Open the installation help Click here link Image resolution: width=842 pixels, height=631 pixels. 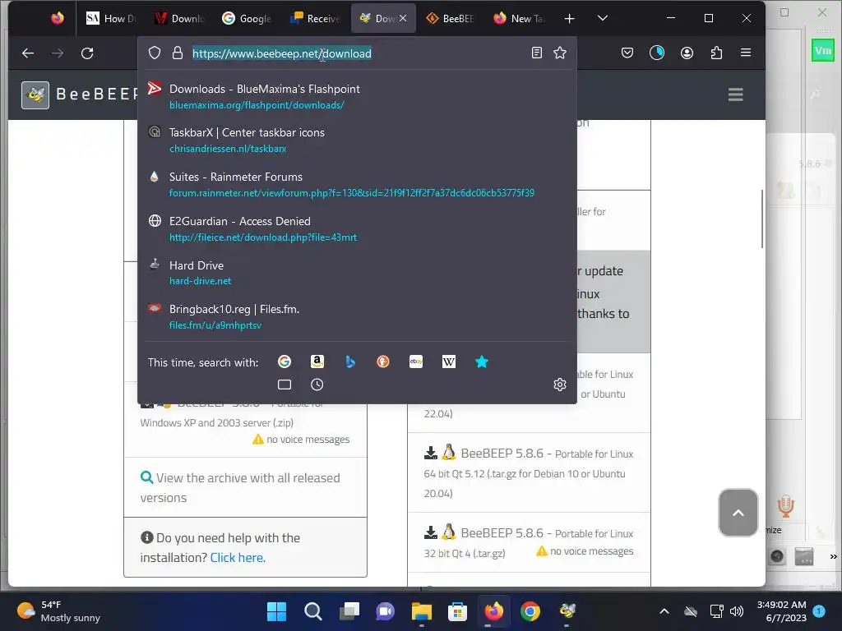(x=238, y=558)
